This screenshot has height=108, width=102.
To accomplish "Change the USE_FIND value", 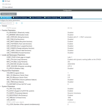I will point(70,39).
